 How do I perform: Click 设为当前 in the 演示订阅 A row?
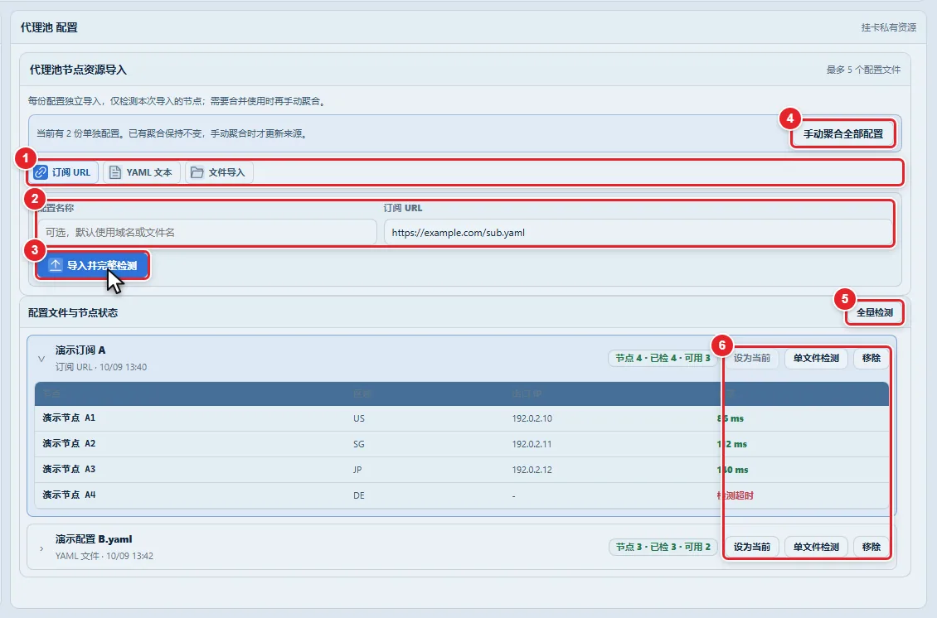coord(752,358)
